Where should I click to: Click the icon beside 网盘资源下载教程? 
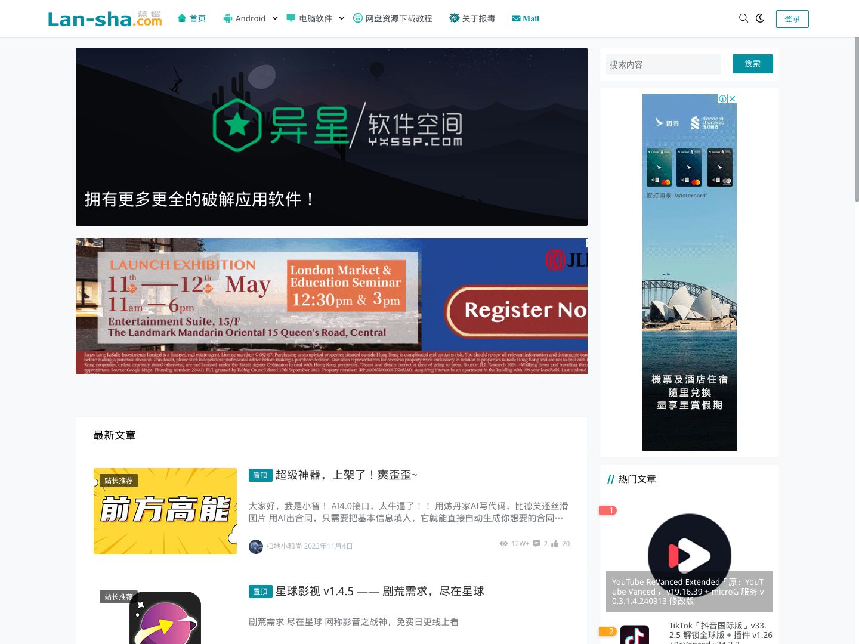coord(358,18)
